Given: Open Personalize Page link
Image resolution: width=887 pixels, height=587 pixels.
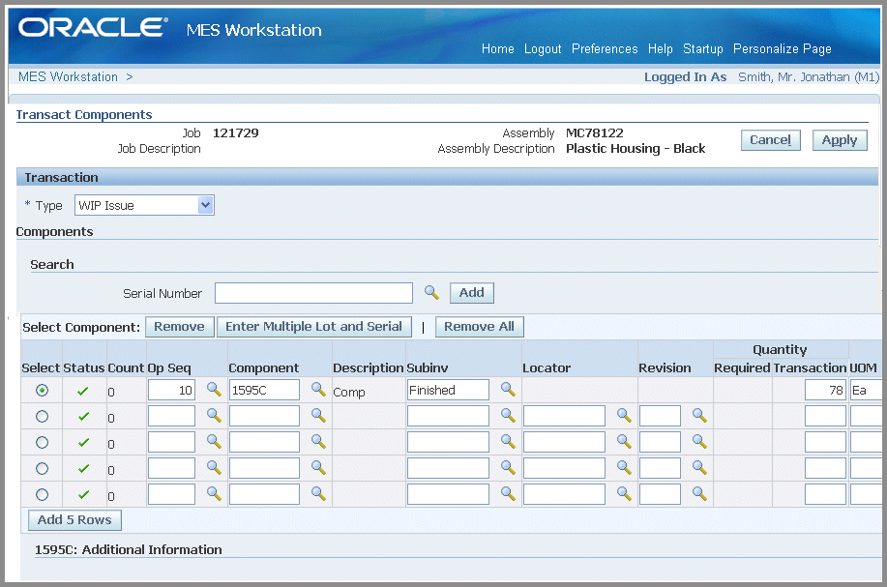Looking at the screenshot, I should coord(782,49).
